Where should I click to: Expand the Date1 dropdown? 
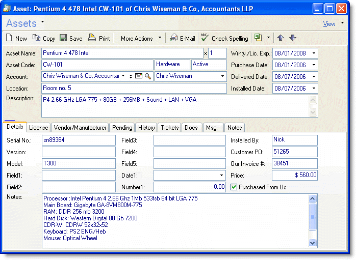coord(221,175)
